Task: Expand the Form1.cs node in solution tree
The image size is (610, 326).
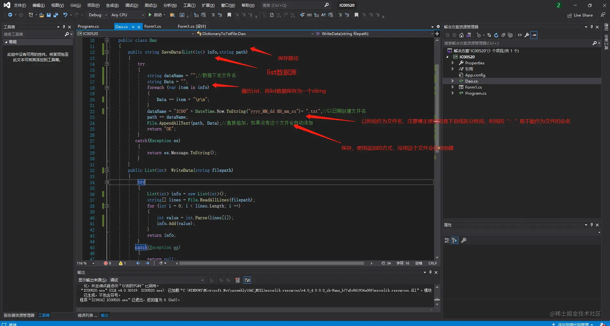Action: (x=453, y=87)
